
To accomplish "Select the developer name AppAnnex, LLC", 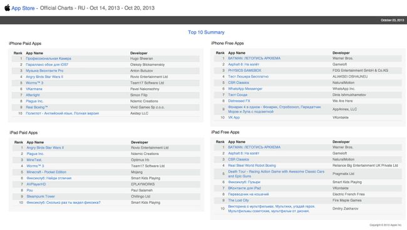I will [344, 109].
